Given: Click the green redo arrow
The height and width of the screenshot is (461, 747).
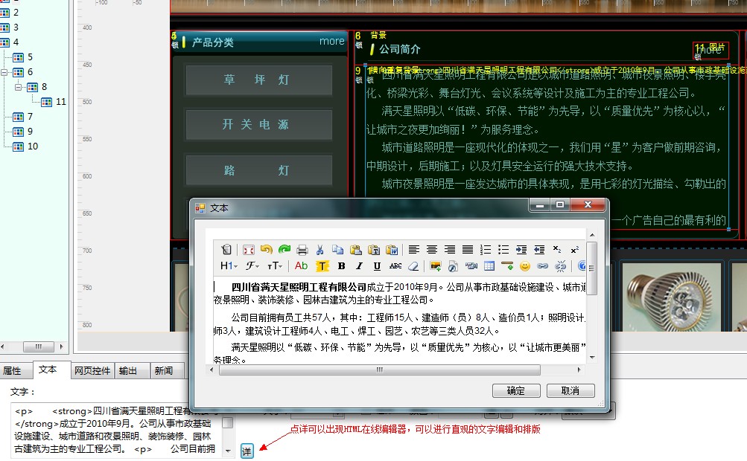Looking at the screenshot, I should [x=285, y=249].
